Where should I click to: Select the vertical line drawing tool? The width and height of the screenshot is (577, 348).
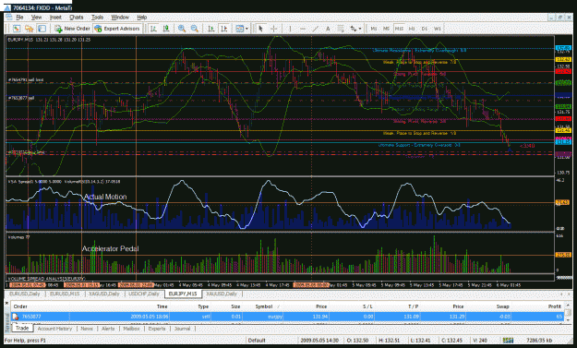pos(290,29)
